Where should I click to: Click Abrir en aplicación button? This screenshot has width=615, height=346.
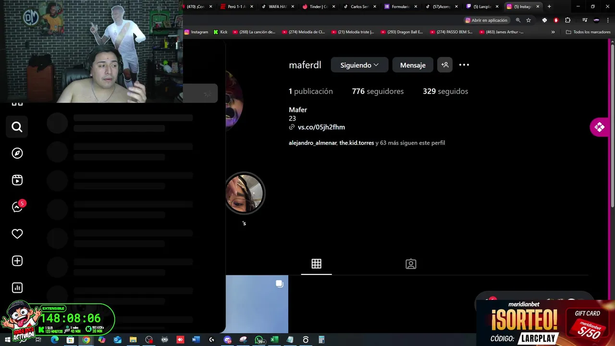pos(486,20)
